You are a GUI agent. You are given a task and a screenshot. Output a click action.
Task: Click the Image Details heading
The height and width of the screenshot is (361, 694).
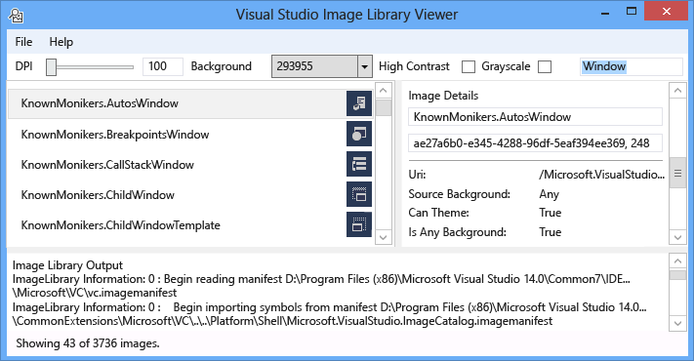[443, 96]
